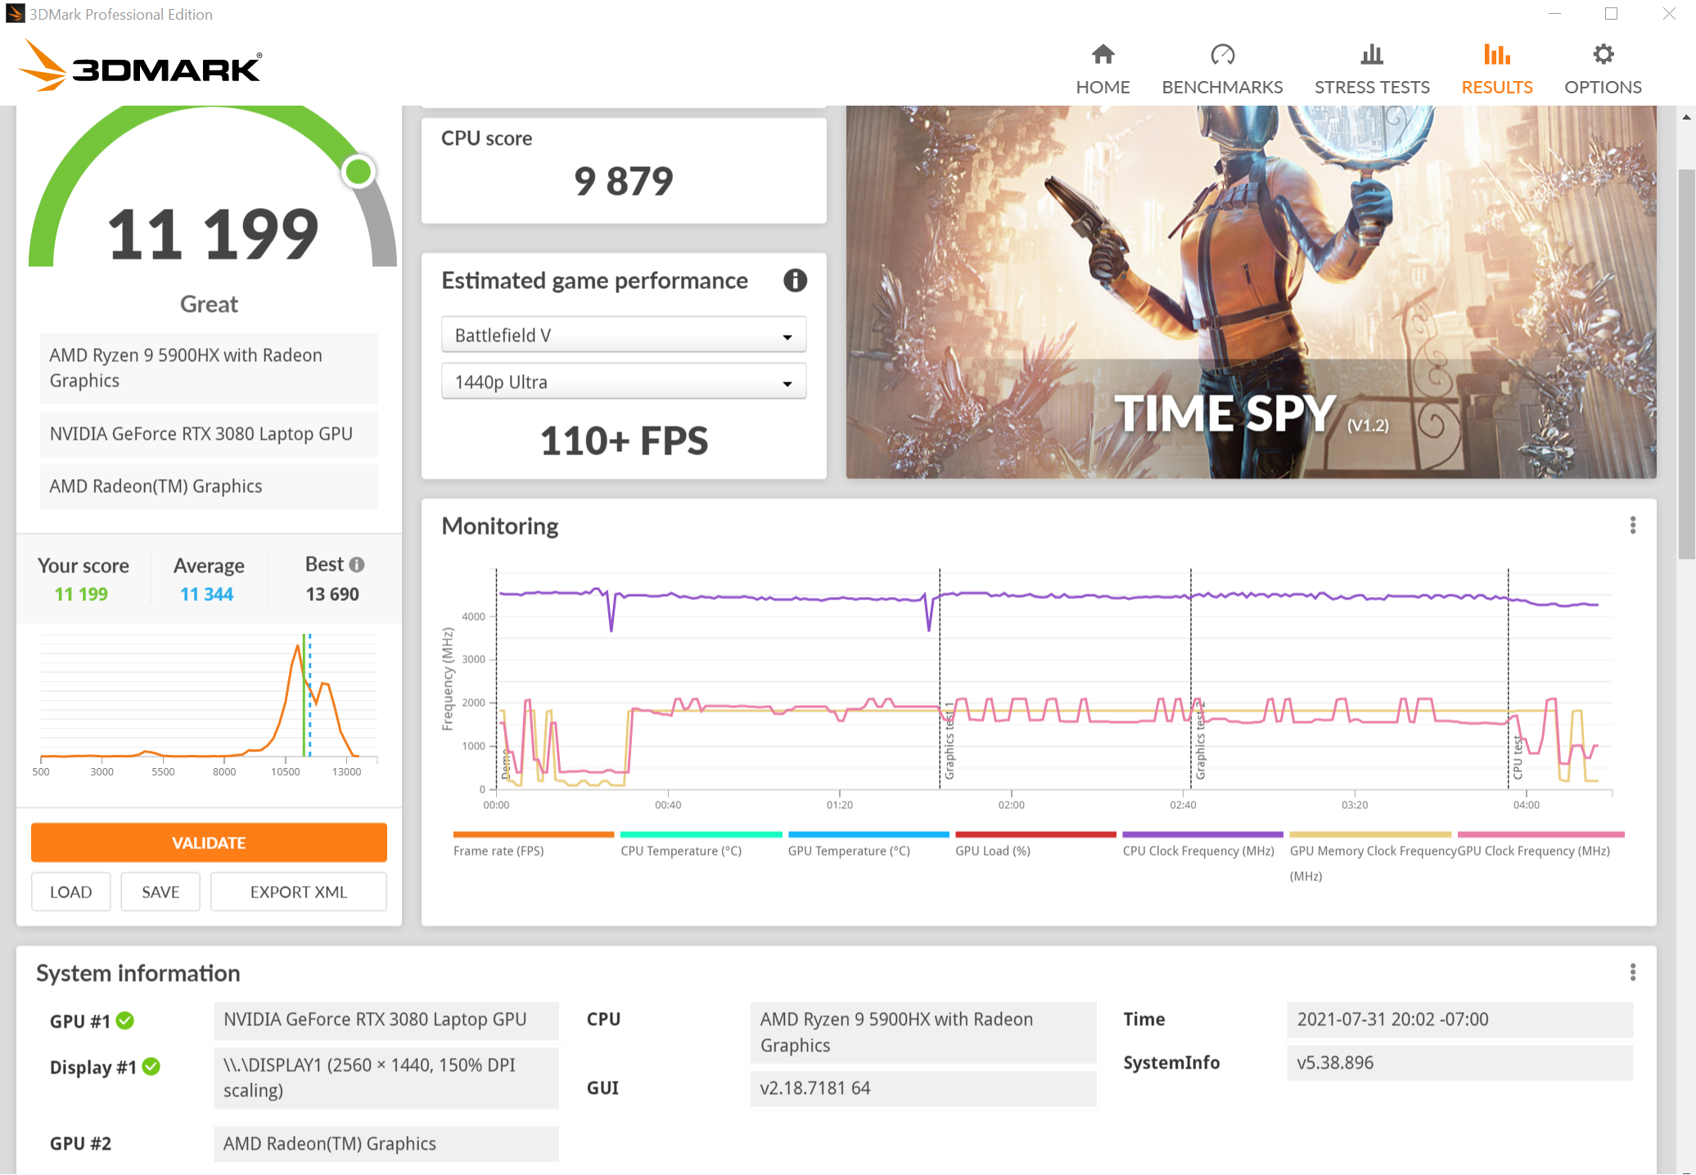Click the Average score 11 344
The width and height of the screenshot is (1696, 1175).
(207, 594)
